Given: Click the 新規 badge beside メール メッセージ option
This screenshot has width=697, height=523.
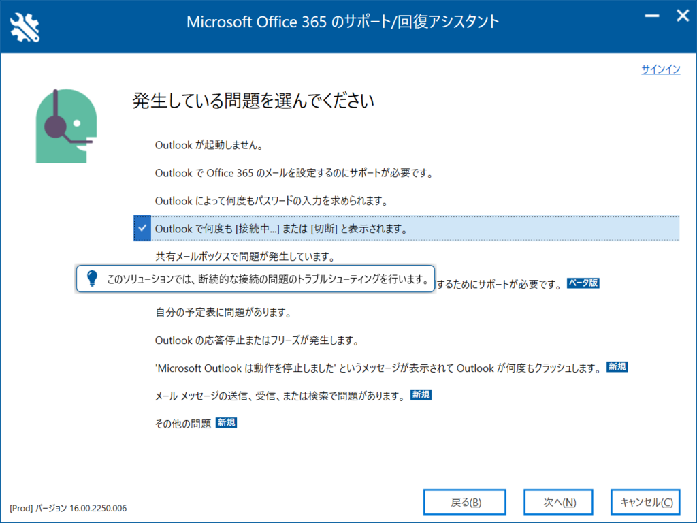Looking at the screenshot, I should pos(421,394).
